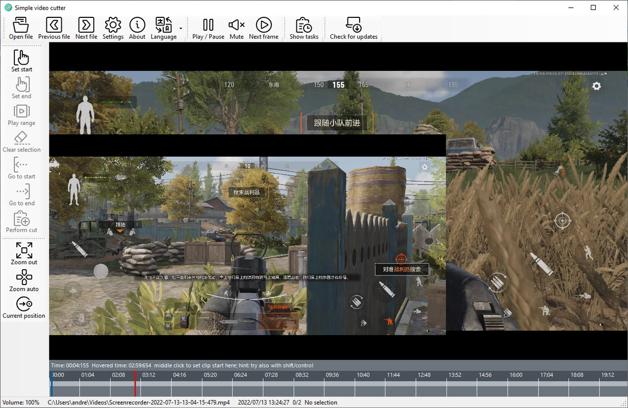Toggle Play / Pause
Viewport: 628px width, 408px height.
(x=208, y=28)
